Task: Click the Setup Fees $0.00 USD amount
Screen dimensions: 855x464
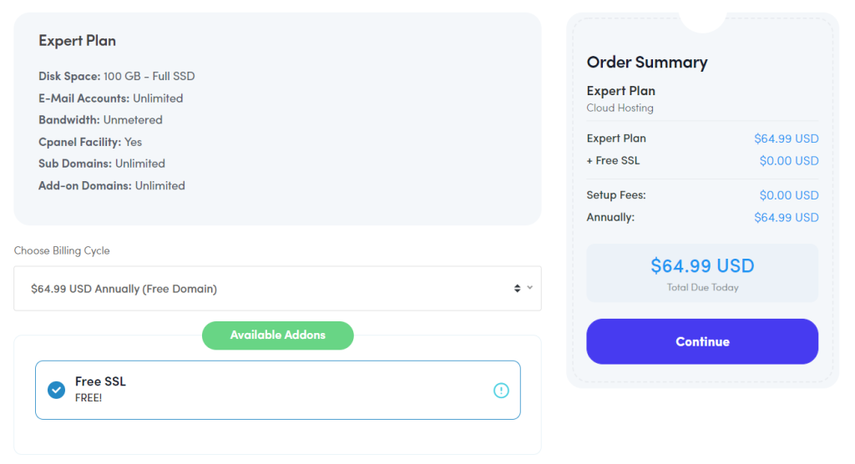Action: [x=789, y=195]
